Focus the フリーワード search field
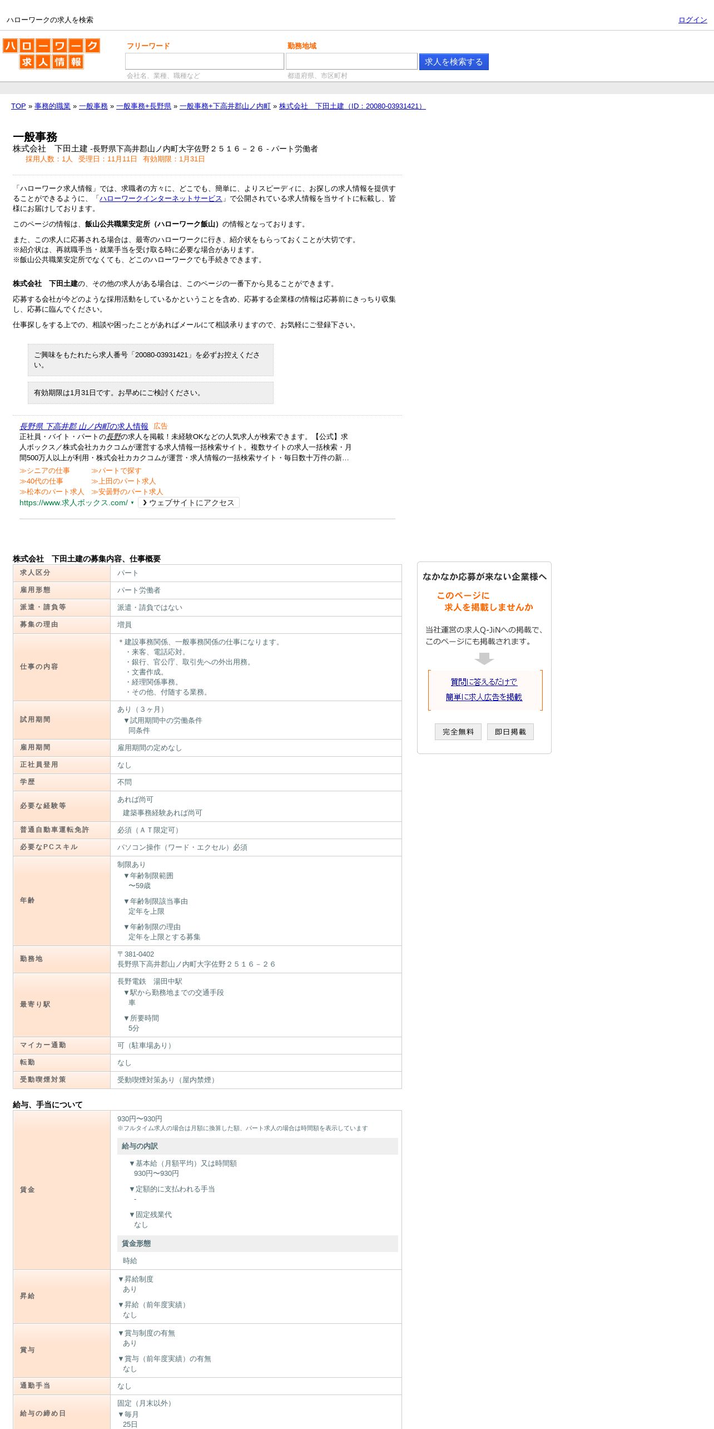Viewport: 714px width, 1429px height. [205, 61]
